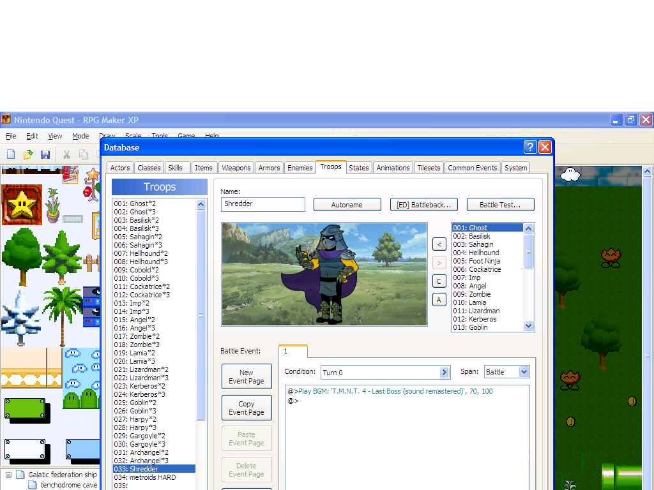The height and width of the screenshot is (490, 654).
Task: Select troop '028: Harpy*3'
Action: [x=153, y=427]
